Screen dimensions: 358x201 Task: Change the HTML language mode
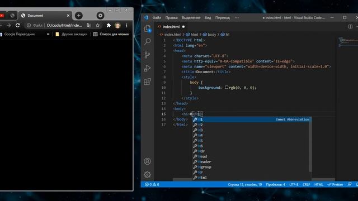[319, 185]
